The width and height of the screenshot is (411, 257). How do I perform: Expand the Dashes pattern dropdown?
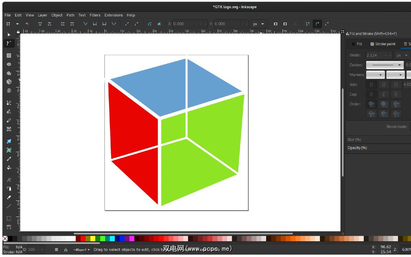click(x=385, y=65)
